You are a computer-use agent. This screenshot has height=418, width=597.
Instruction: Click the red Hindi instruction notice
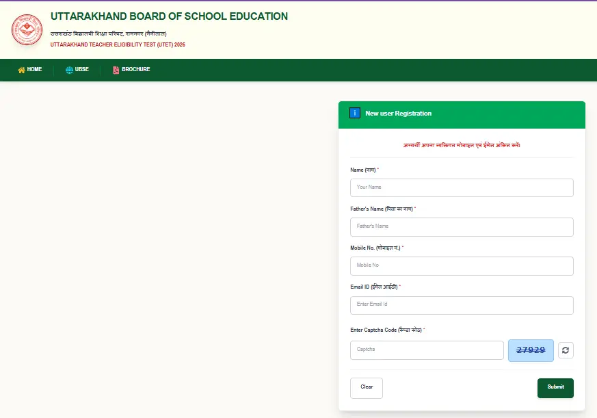(x=462, y=145)
